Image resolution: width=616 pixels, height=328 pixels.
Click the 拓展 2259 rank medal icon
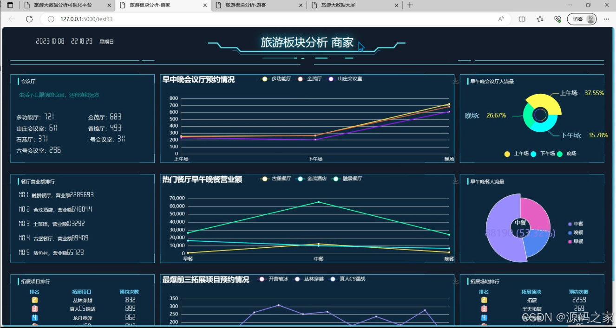pyautogui.click(x=485, y=300)
